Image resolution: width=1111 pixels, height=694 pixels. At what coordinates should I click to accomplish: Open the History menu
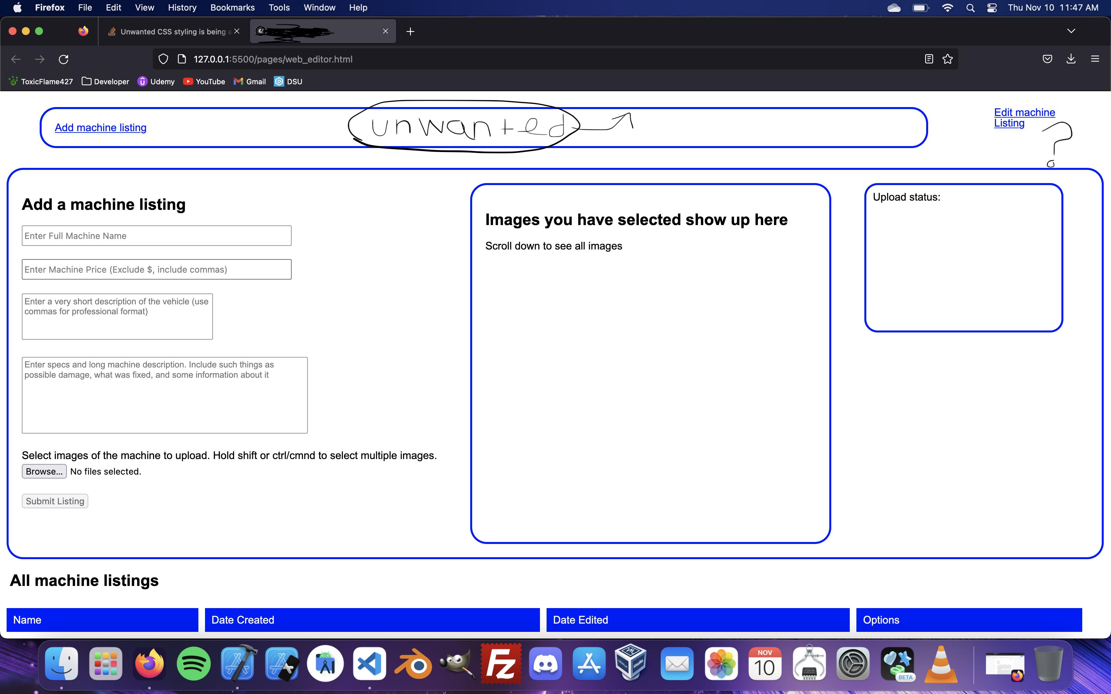pos(182,8)
